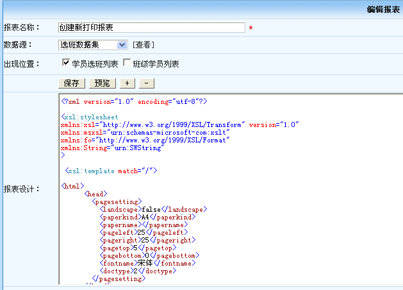Uncheck the 学员选班列表 checkbox
This screenshot has height=290, width=403.
(x=66, y=63)
